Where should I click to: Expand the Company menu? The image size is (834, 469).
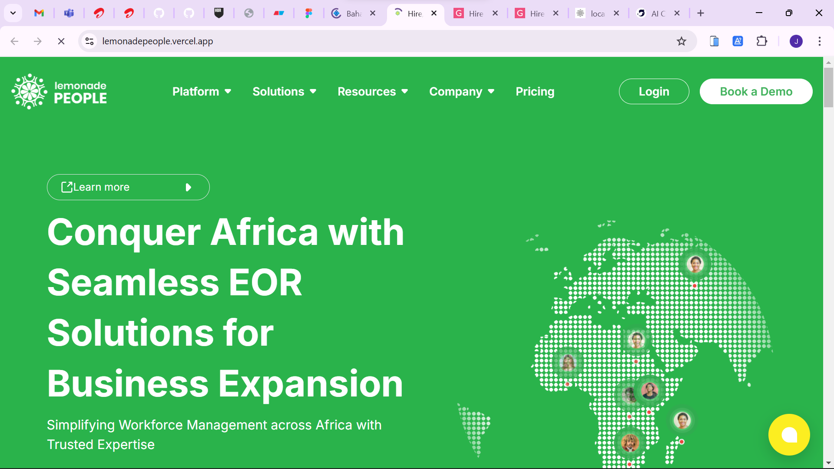click(462, 92)
